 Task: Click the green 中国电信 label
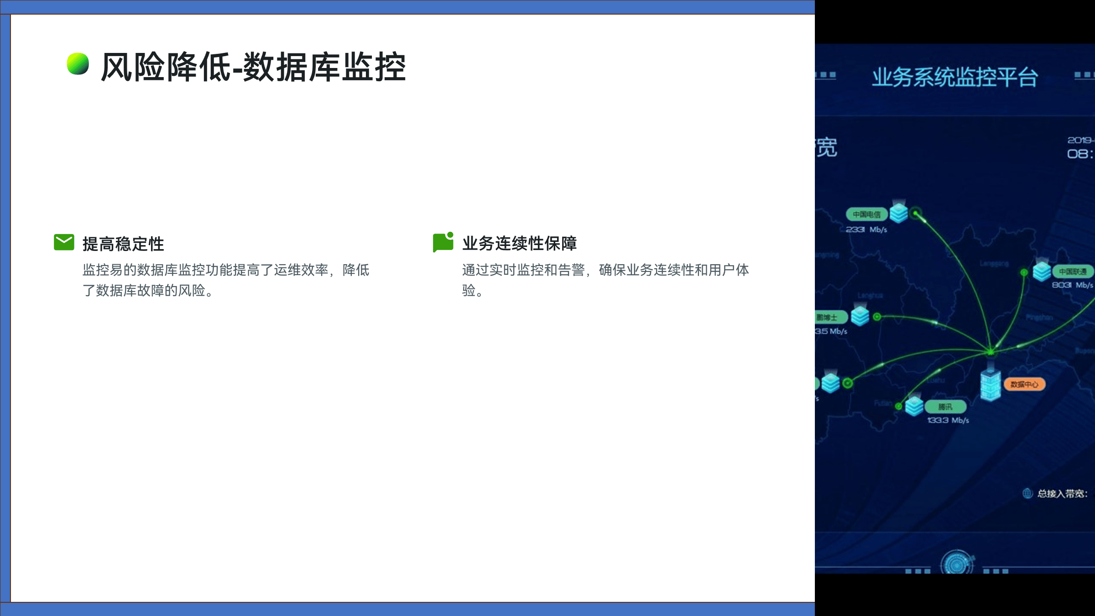(x=866, y=214)
